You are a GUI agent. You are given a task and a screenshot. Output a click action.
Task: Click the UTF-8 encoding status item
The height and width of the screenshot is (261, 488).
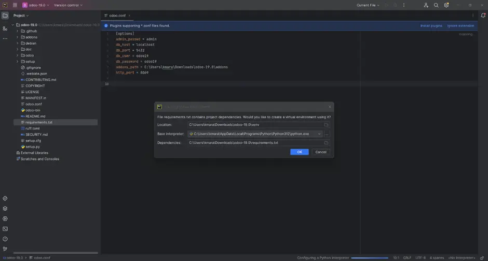421,258
